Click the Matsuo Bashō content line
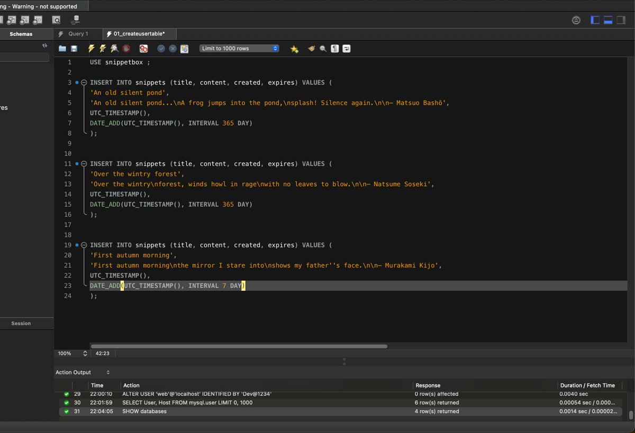 pyautogui.click(x=269, y=103)
